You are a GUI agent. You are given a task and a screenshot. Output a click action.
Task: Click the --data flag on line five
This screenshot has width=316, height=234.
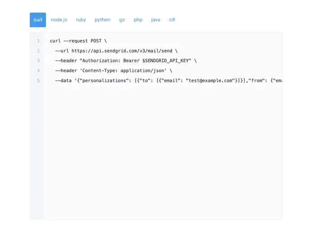63,81
